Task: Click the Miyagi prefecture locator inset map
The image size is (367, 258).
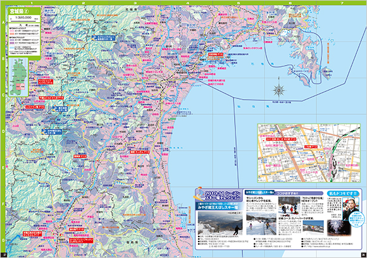Action: (x=18, y=77)
